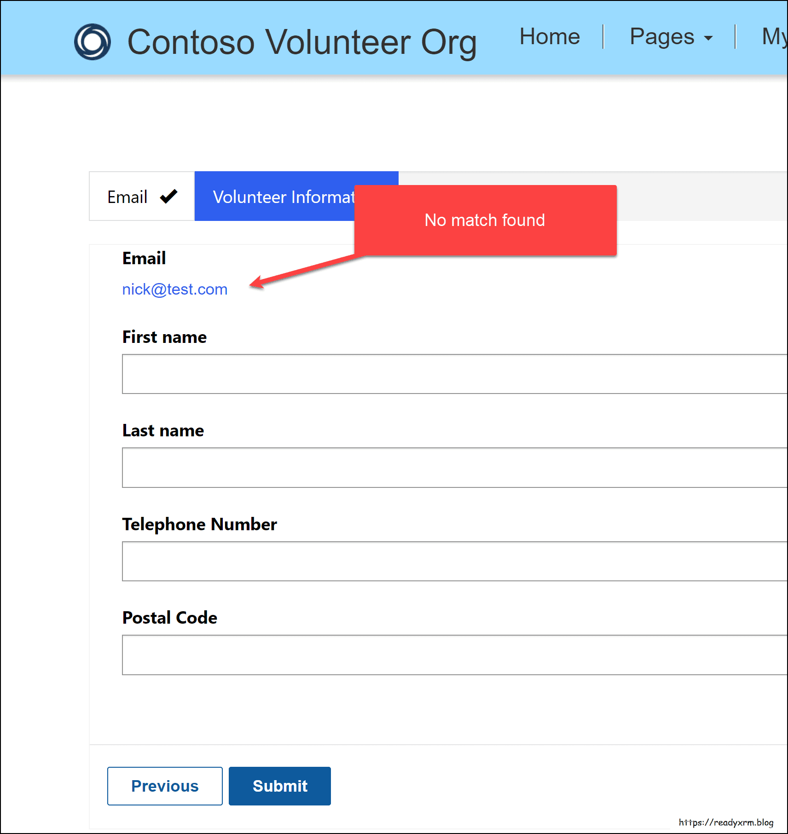Click the red No match found callout
This screenshot has height=834, width=788.
tap(485, 220)
